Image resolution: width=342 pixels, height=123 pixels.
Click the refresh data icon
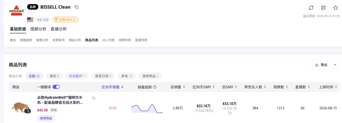click(x=311, y=8)
